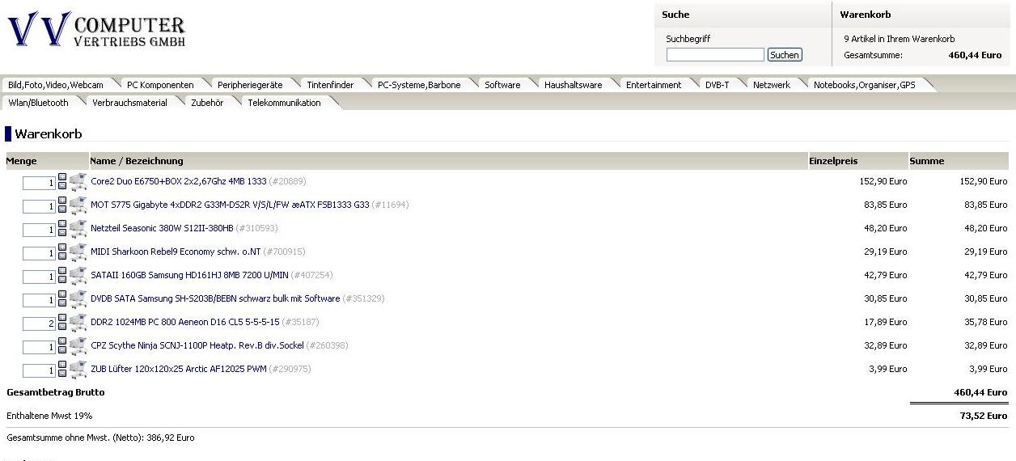Click the Netto line 386,92 Euro
The image size is (1016, 461).
point(100,438)
